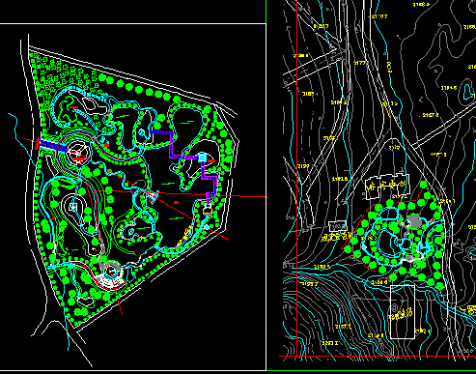Pick the white horizontal frame line above garden plan
The width and height of the screenshot is (476, 374).
click(x=133, y=23)
